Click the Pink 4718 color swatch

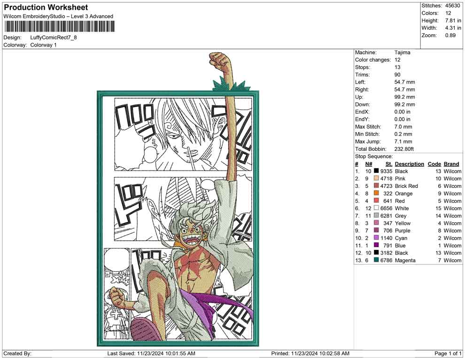pos(376,178)
